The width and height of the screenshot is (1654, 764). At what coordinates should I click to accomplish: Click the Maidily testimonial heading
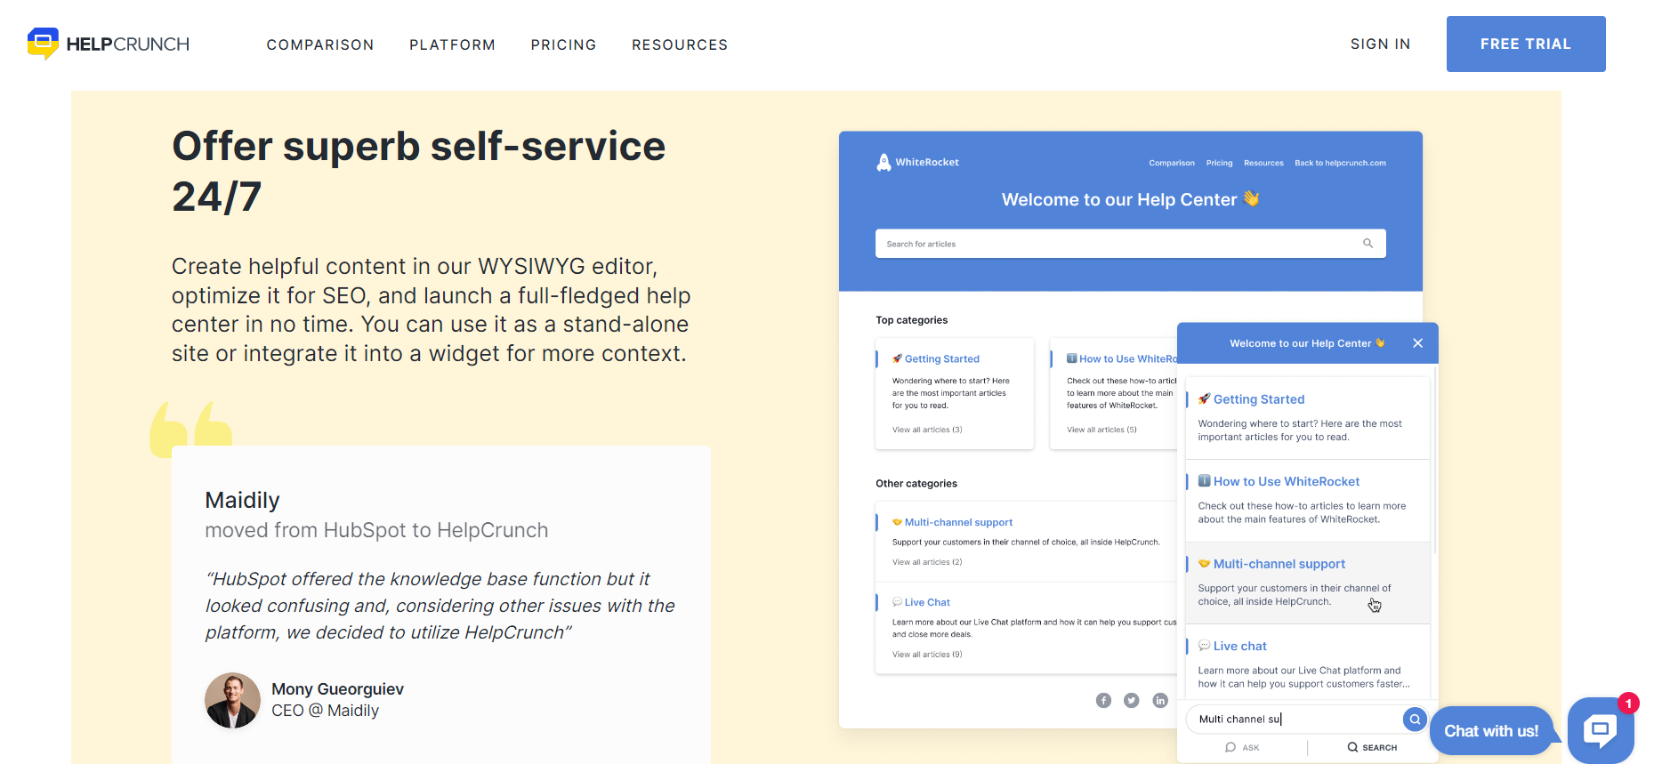click(x=242, y=500)
